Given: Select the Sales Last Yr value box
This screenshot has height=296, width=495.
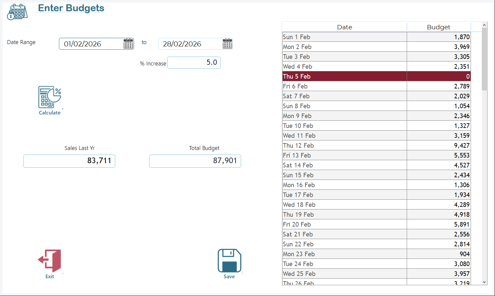Looking at the screenshot, I should tap(69, 161).
